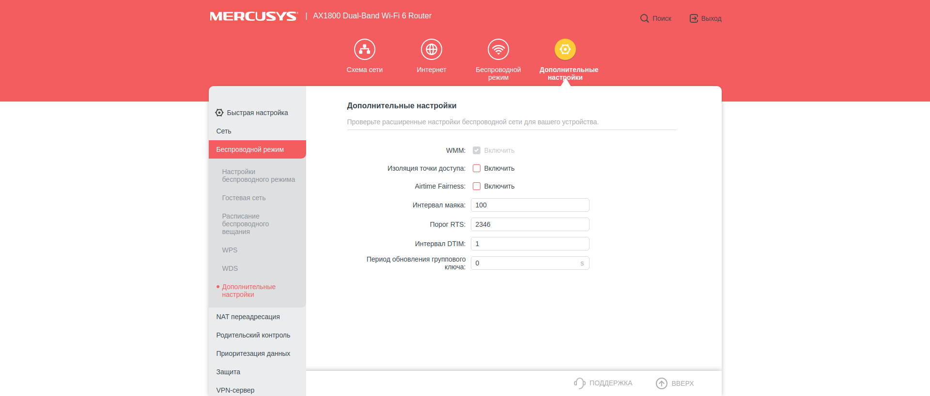Expand the Сеть sidebar section
Screen dimensions: 930x396
[x=224, y=131]
